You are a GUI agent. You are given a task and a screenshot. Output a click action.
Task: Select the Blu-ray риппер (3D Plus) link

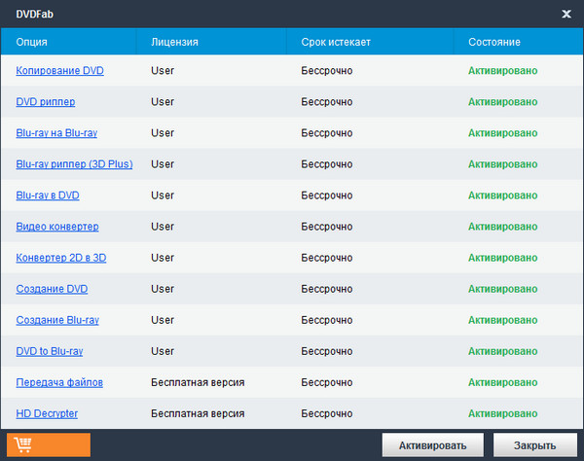74,164
